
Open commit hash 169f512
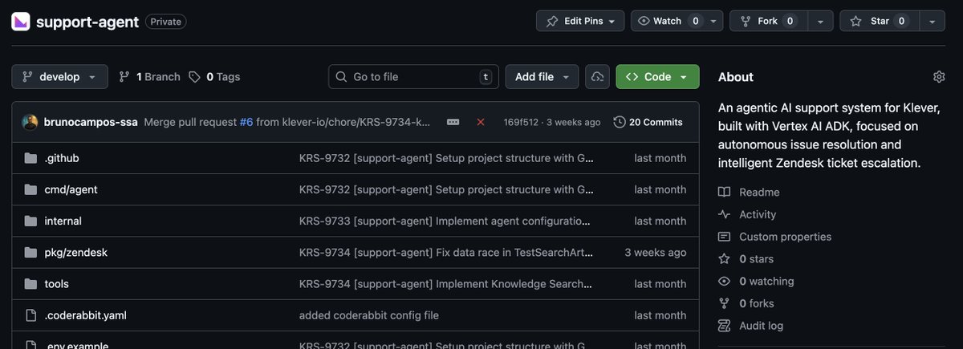tap(520, 122)
